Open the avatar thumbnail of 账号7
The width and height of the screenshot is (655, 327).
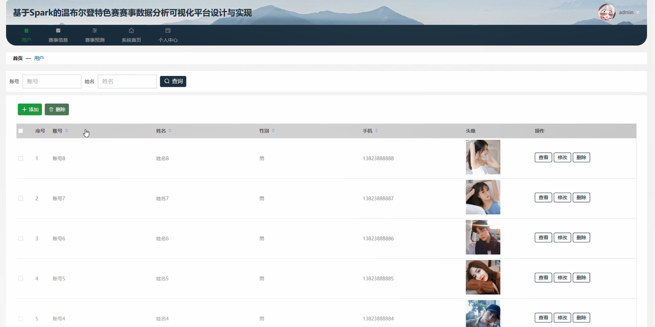point(483,197)
